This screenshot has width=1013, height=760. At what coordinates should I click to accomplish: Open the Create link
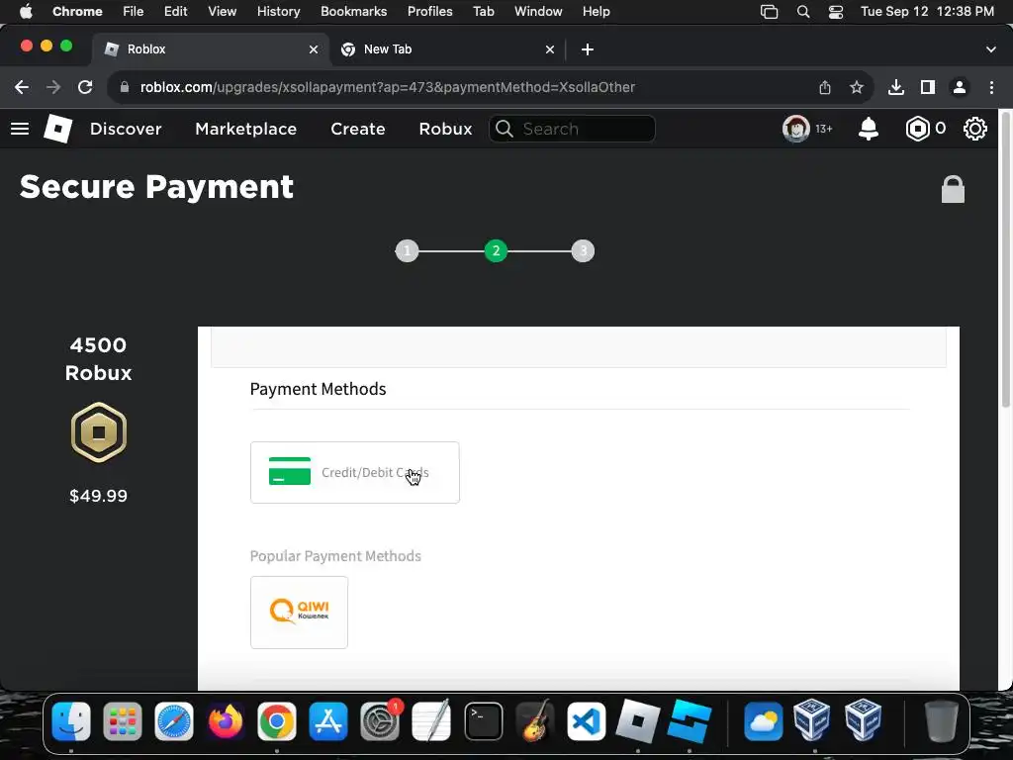coord(358,129)
